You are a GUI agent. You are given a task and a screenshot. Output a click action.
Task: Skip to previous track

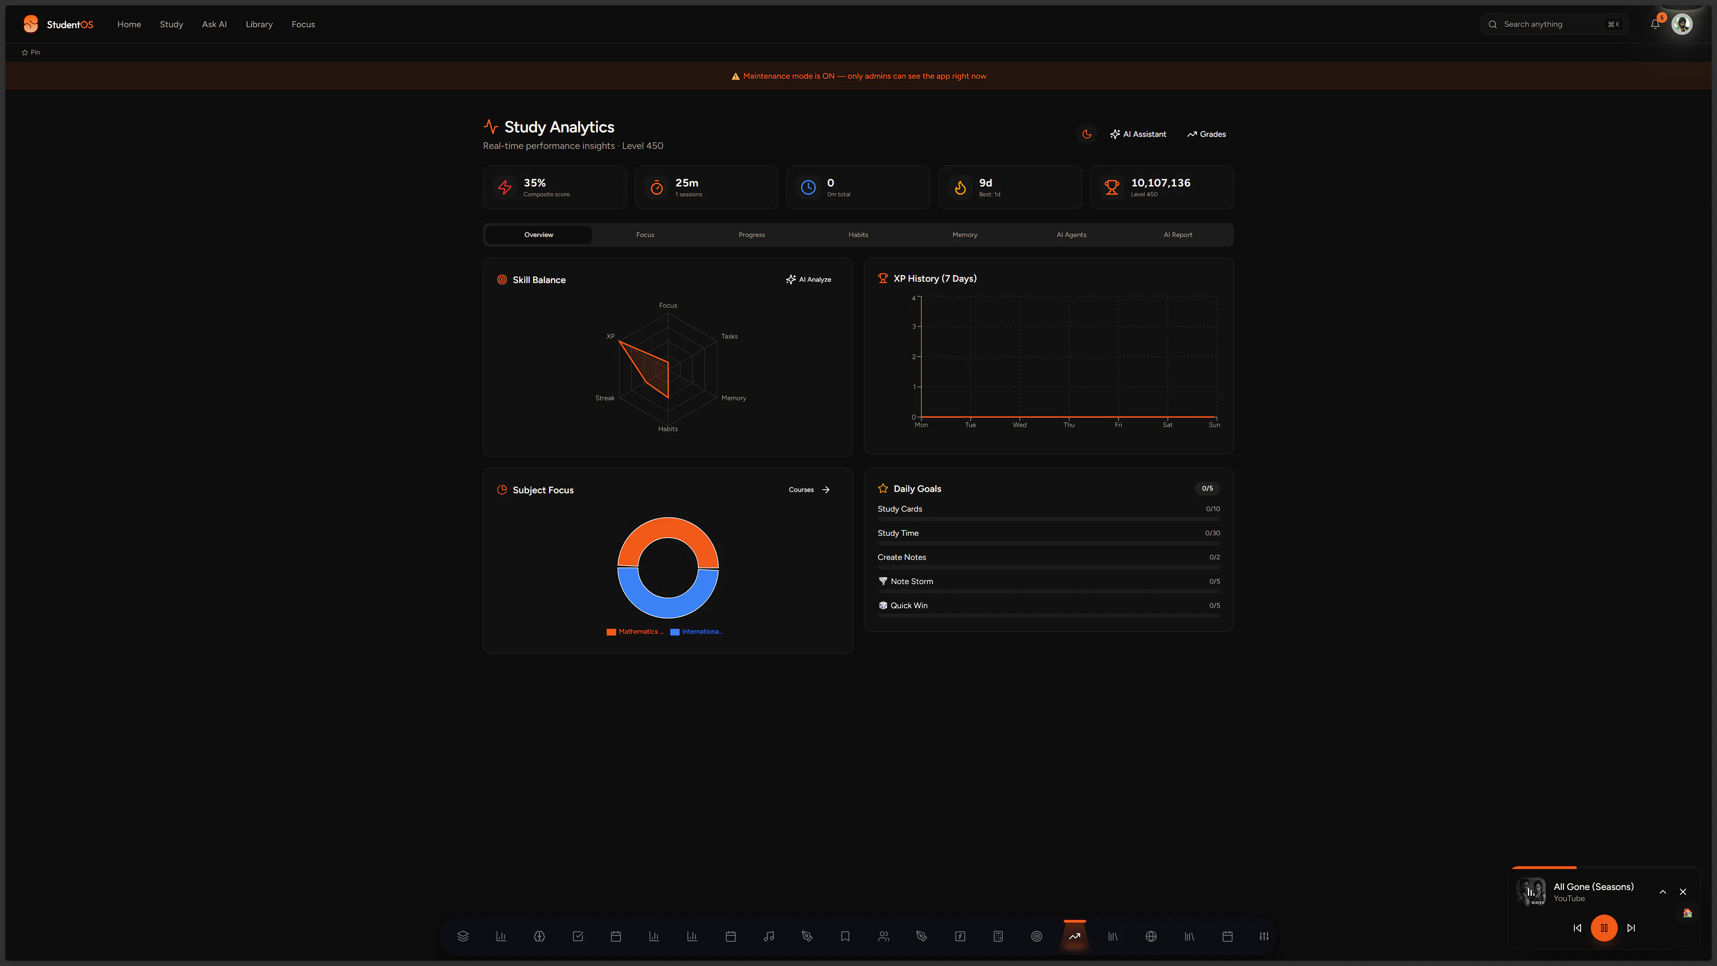click(1577, 928)
